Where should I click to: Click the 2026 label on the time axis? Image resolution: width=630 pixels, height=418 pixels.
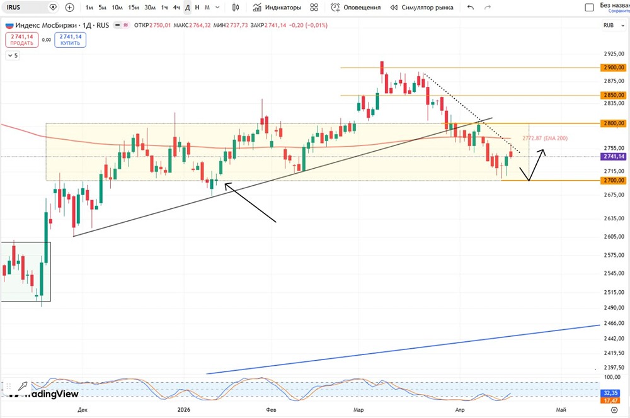pyautogui.click(x=184, y=410)
